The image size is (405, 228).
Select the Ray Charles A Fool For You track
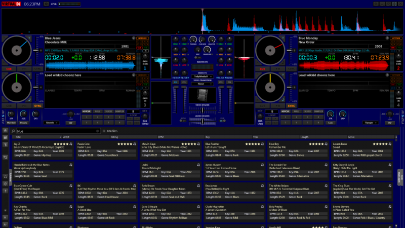[x=43, y=212]
